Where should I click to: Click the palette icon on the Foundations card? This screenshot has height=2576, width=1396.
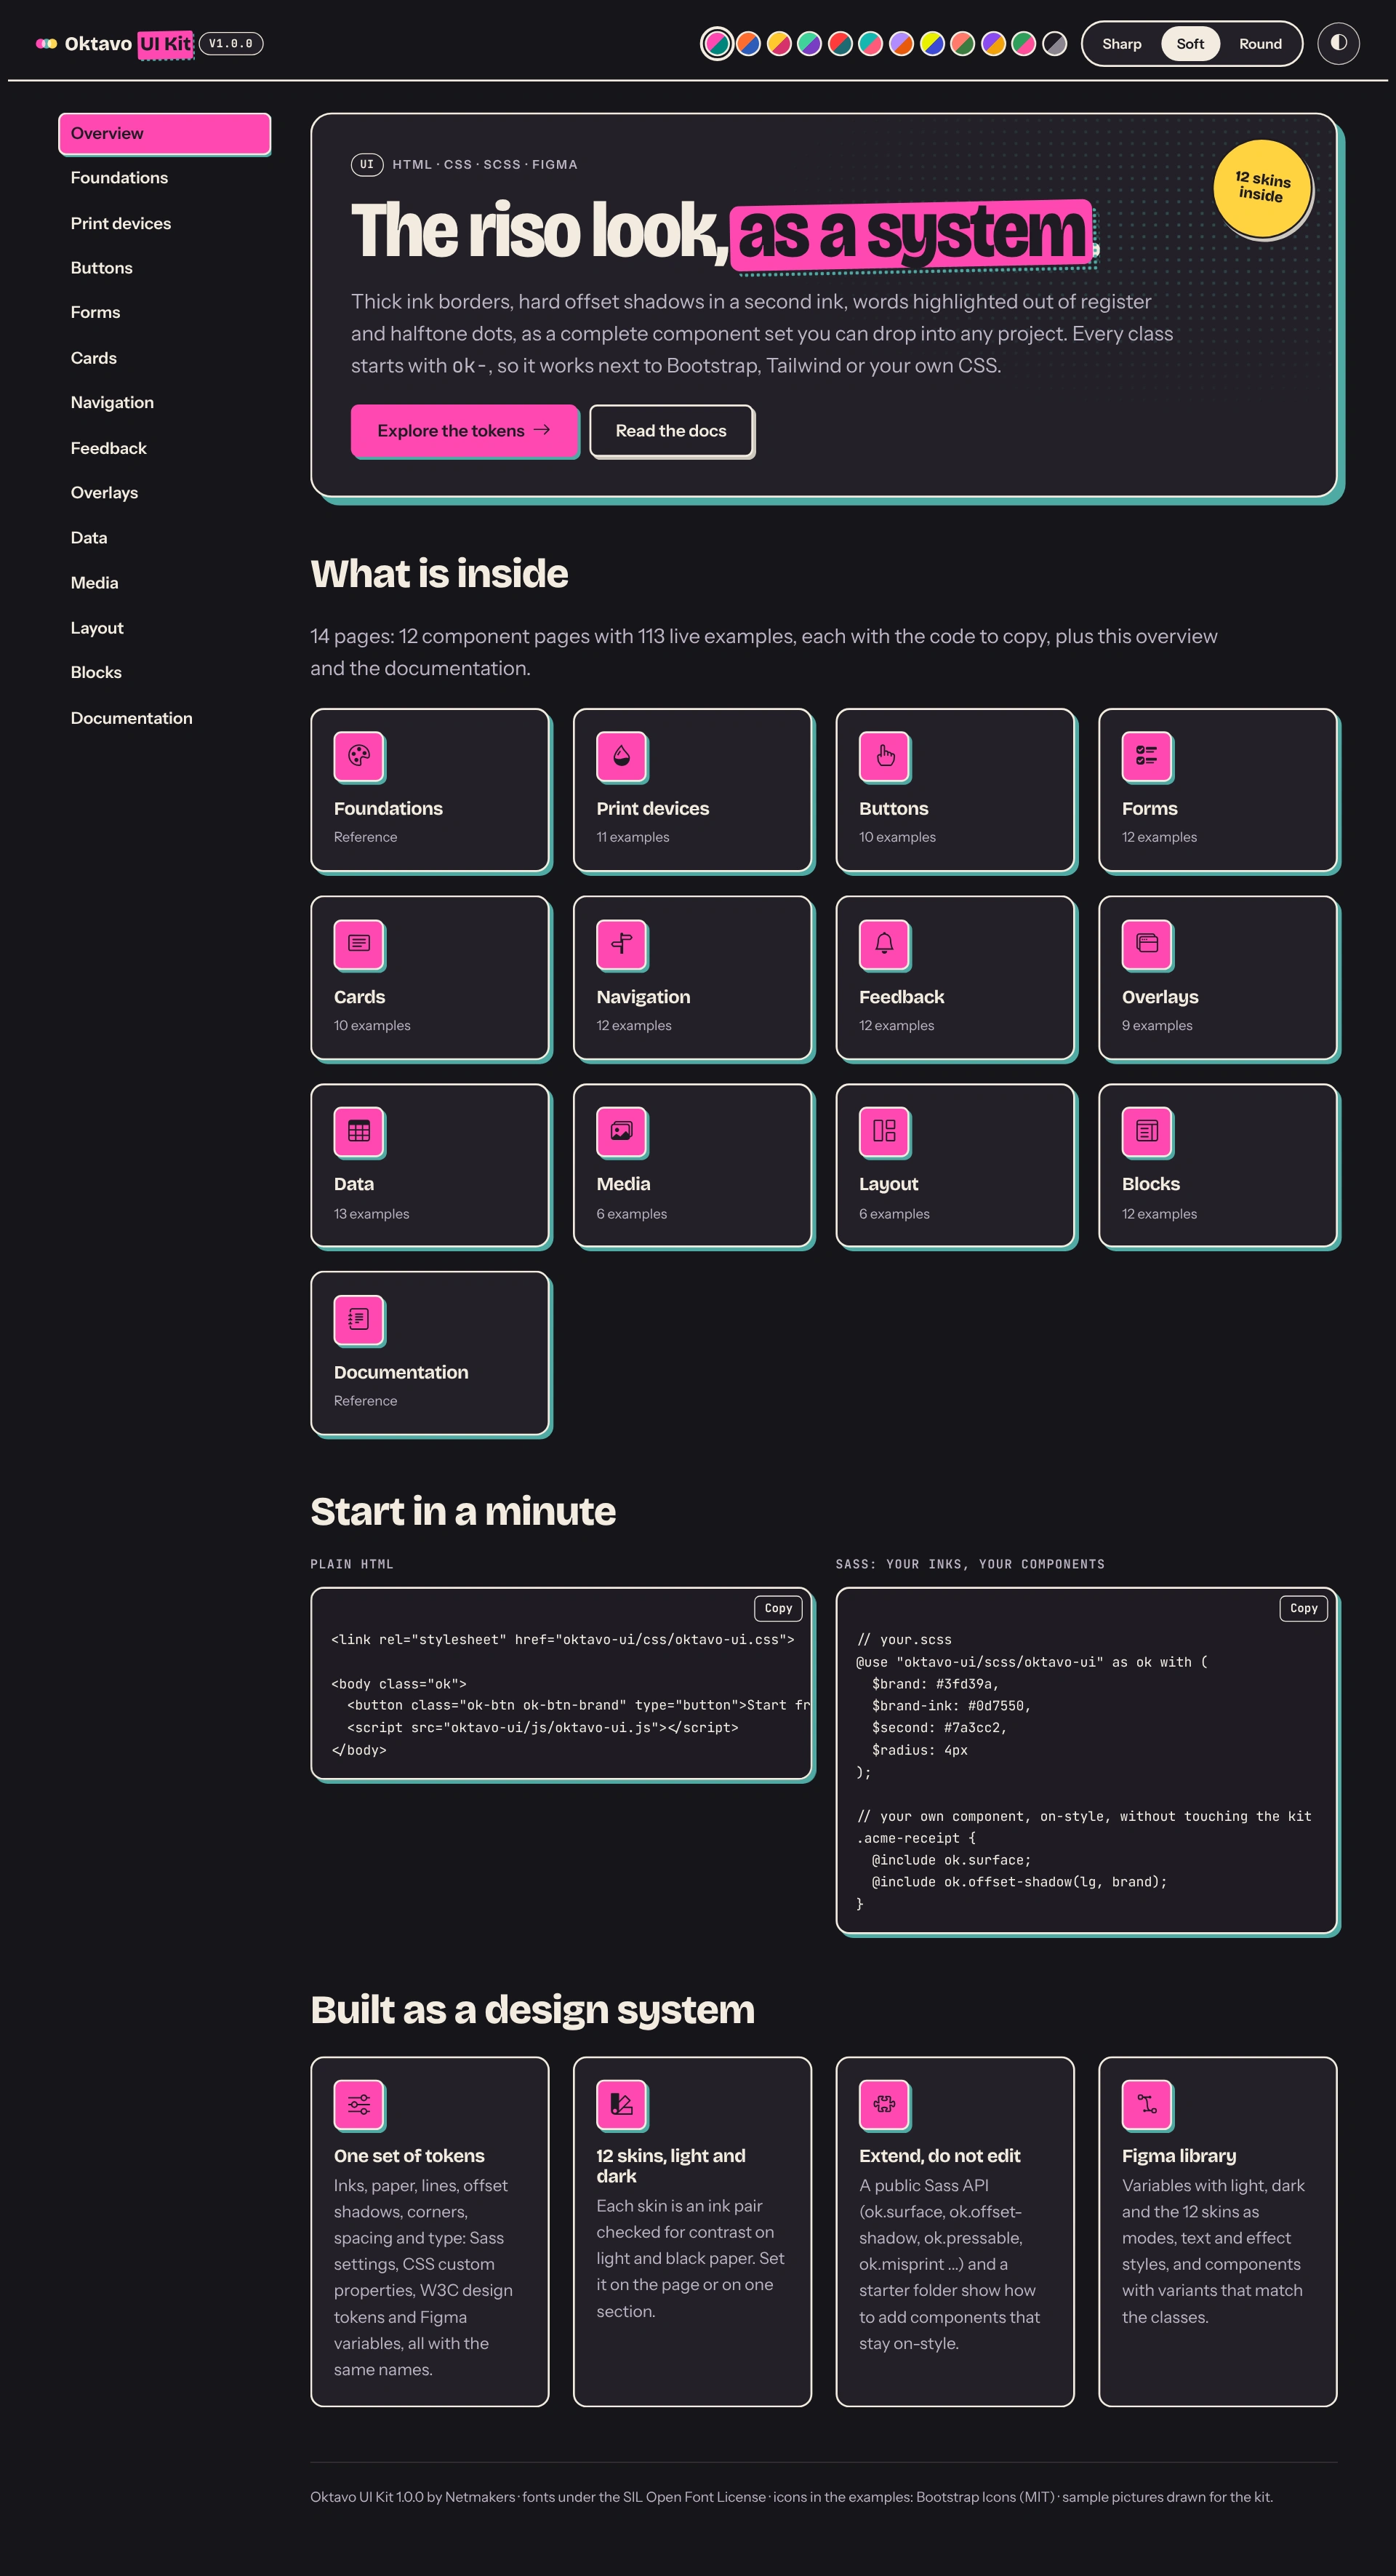click(358, 756)
